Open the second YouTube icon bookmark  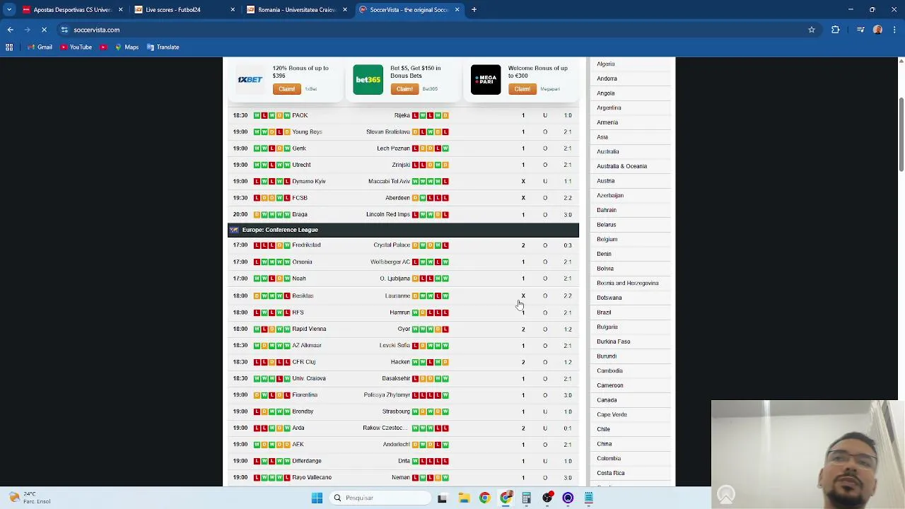pyautogui.click(x=103, y=47)
